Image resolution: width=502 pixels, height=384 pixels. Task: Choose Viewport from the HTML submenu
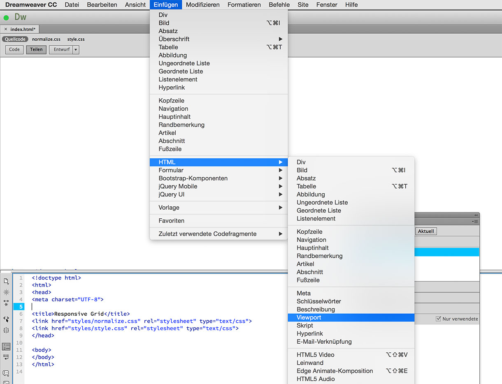click(x=351, y=317)
